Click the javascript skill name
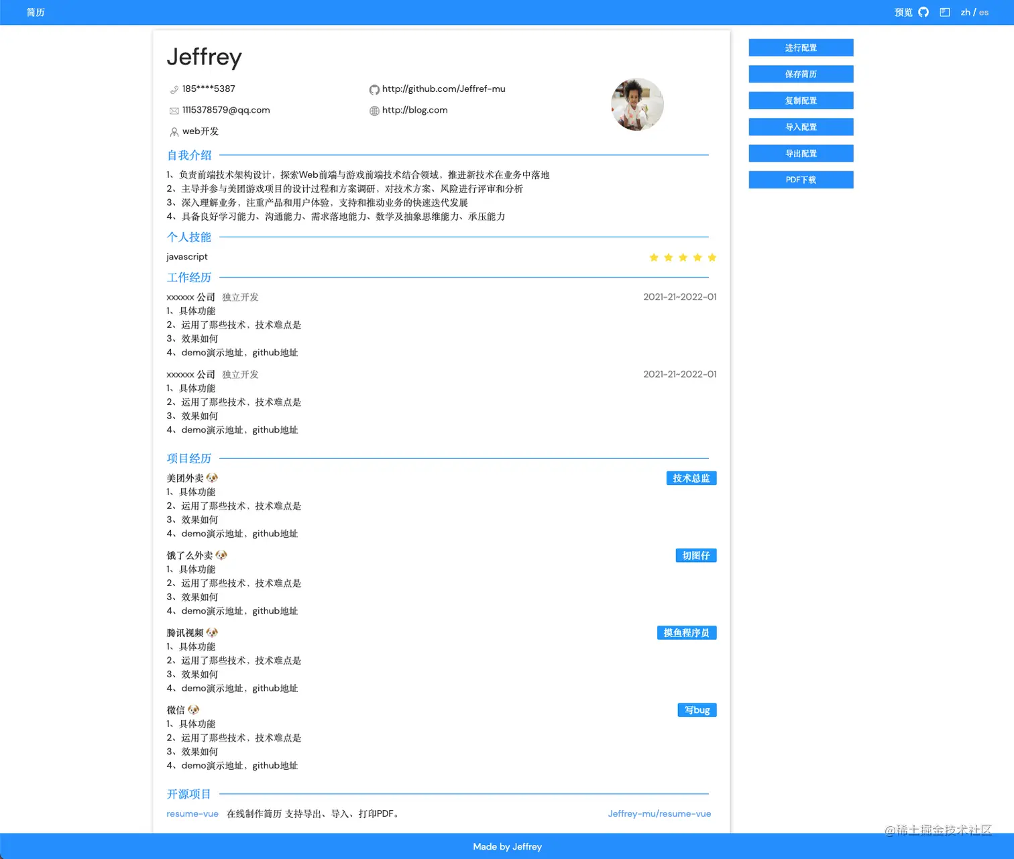This screenshot has height=859, width=1014. pyautogui.click(x=187, y=257)
